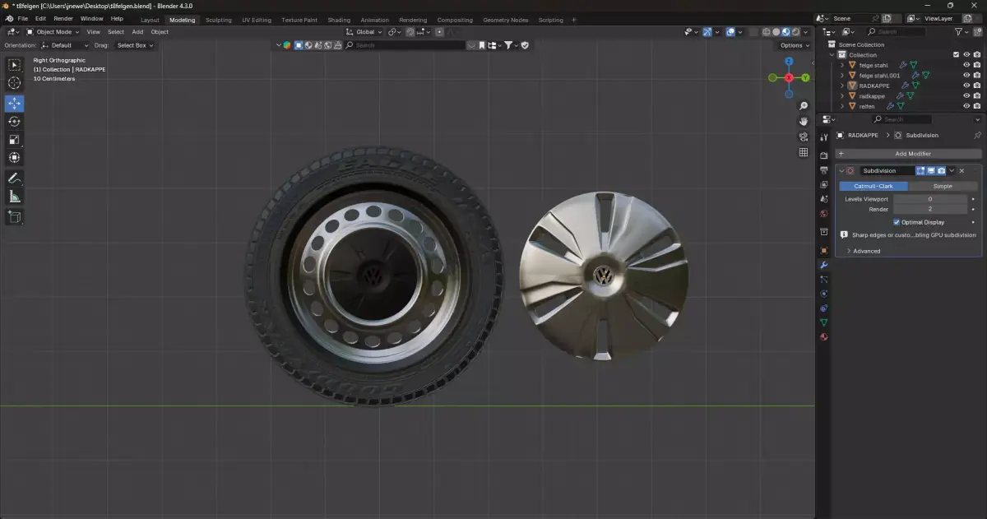Open the Subdivision modifier extras dropdown arrow

click(952, 170)
